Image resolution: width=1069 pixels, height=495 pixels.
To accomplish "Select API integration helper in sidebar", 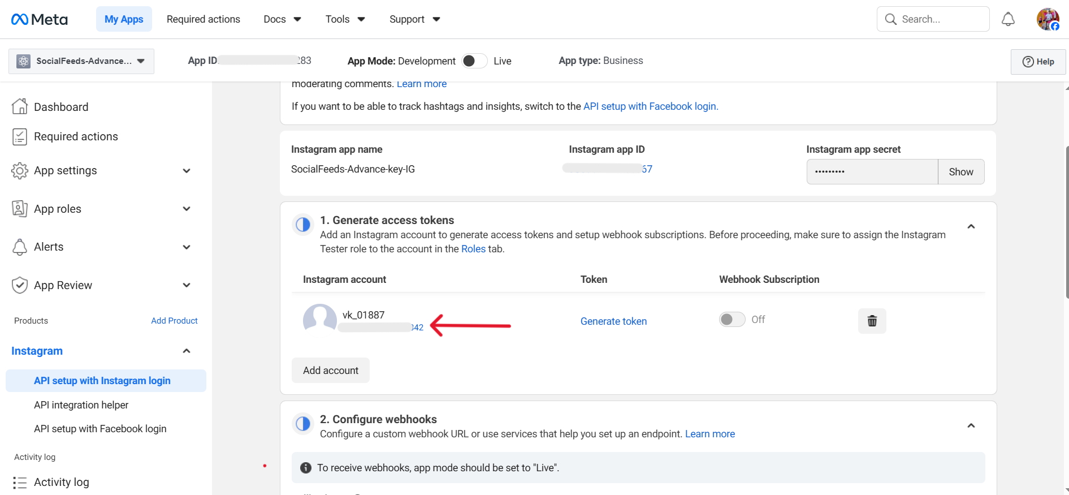I will [81, 405].
